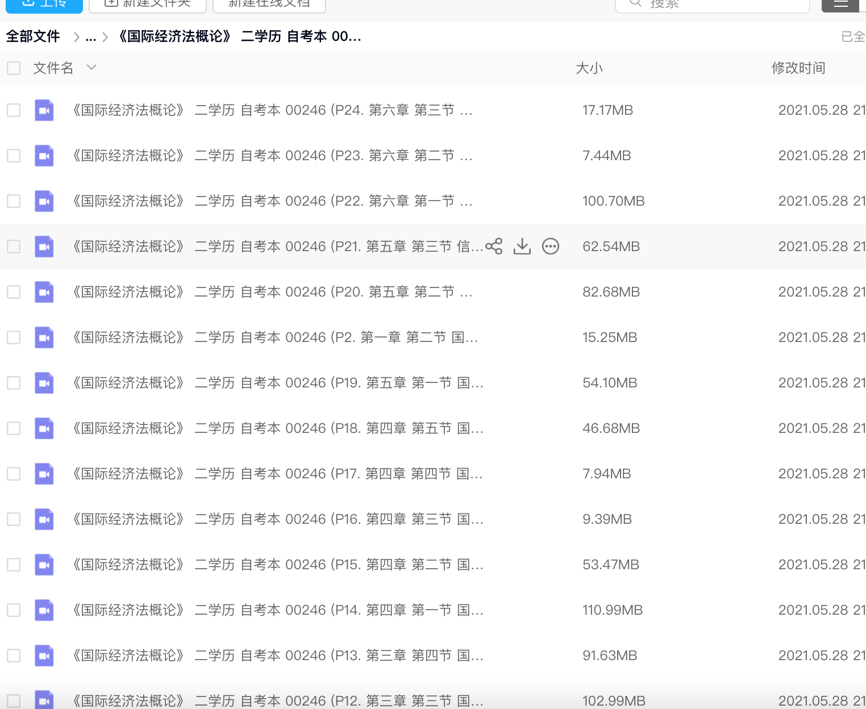Select the checkbox for the P13 file
The height and width of the screenshot is (709, 866).
14,656
